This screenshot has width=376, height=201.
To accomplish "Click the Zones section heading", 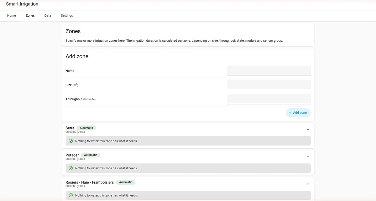I will click(x=73, y=31).
